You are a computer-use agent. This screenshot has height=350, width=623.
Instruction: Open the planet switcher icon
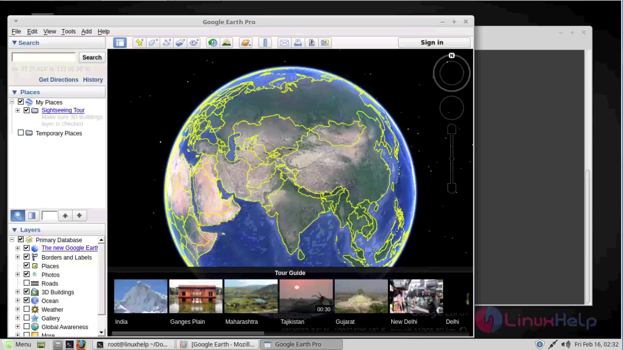pyautogui.click(x=246, y=43)
